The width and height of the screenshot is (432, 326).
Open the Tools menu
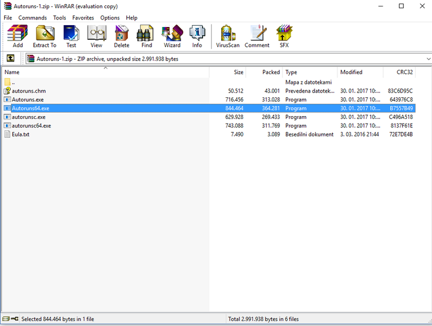click(59, 18)
